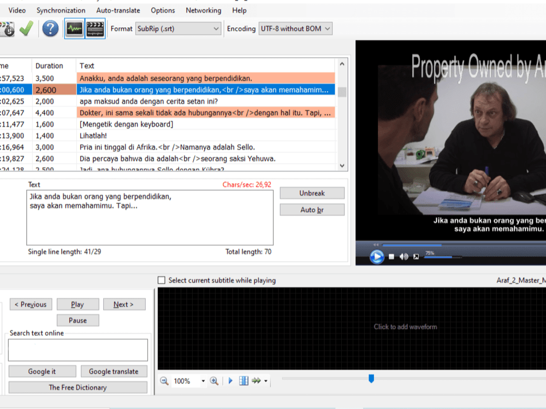Open the Auto-translate menu
The image size is (546, 409).
(118, 10)
